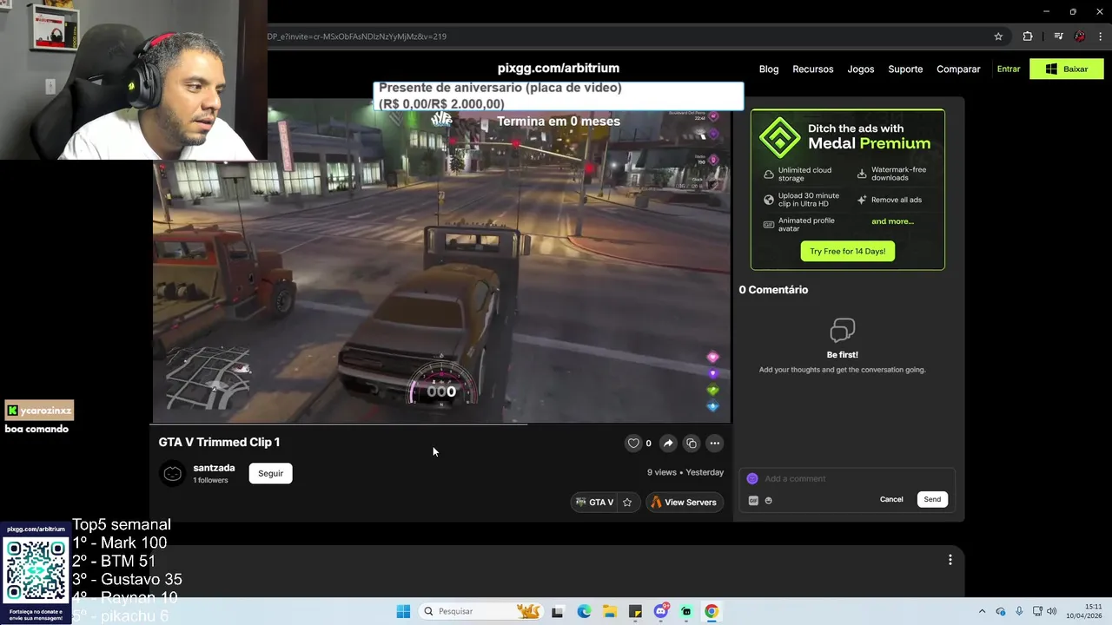The height and width of the screenshot is (625, 1112).
Task: Click the browser address bar URL
Action: point(356,36)
